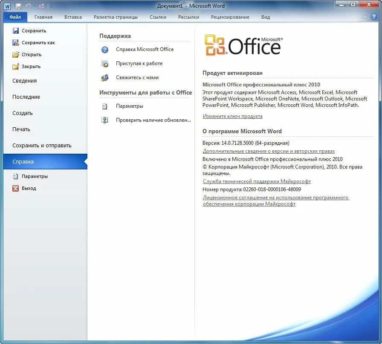Click the Redo icon in Quick Access Toolbar
Image resolution: width=382 pixels, height=344 pixels.
point(42,6)
